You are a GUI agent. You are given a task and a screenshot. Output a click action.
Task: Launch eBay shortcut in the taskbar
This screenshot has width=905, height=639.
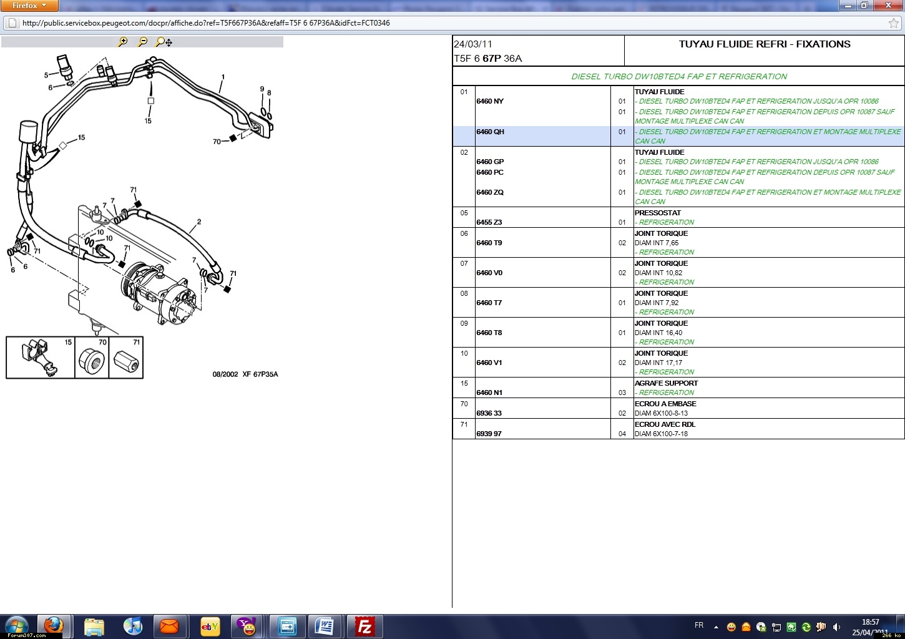(210, 626)
